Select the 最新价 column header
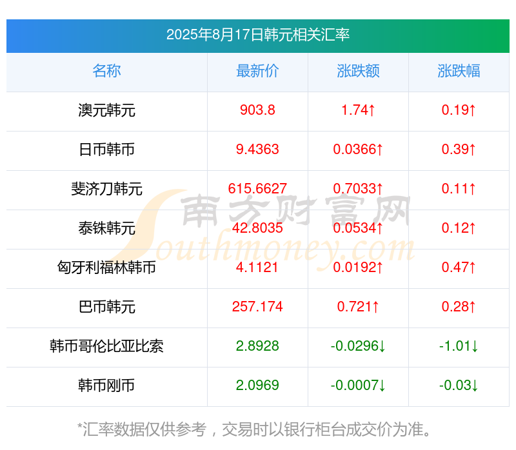516x450 pixels. [257, 71]
